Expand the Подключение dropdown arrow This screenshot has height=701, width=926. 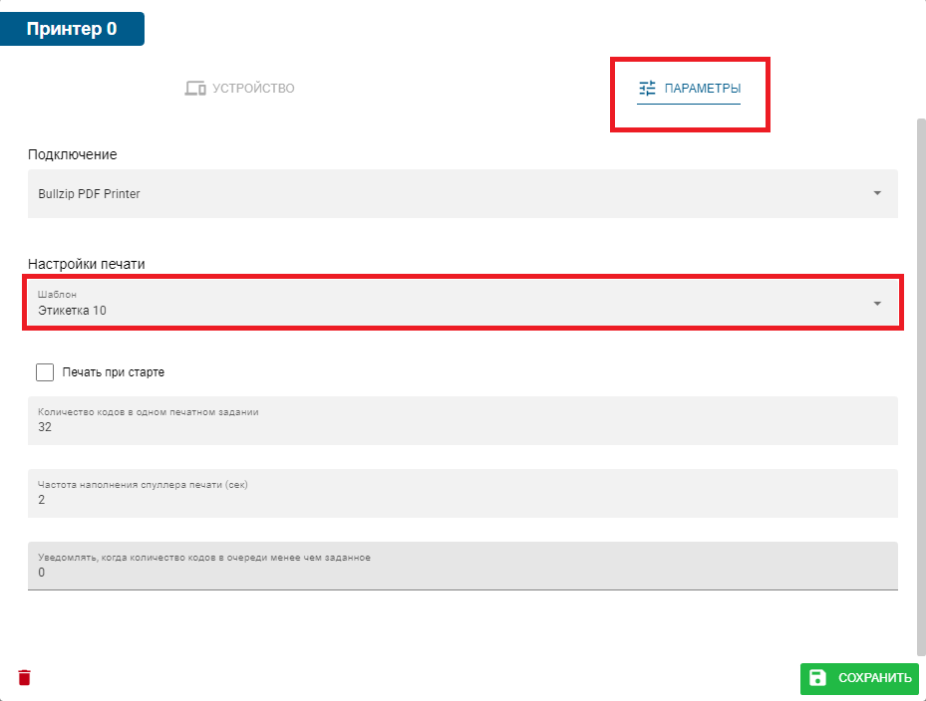coord(877,193)
